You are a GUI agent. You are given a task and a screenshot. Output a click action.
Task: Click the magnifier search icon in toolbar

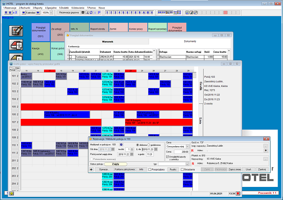(87, 12)
